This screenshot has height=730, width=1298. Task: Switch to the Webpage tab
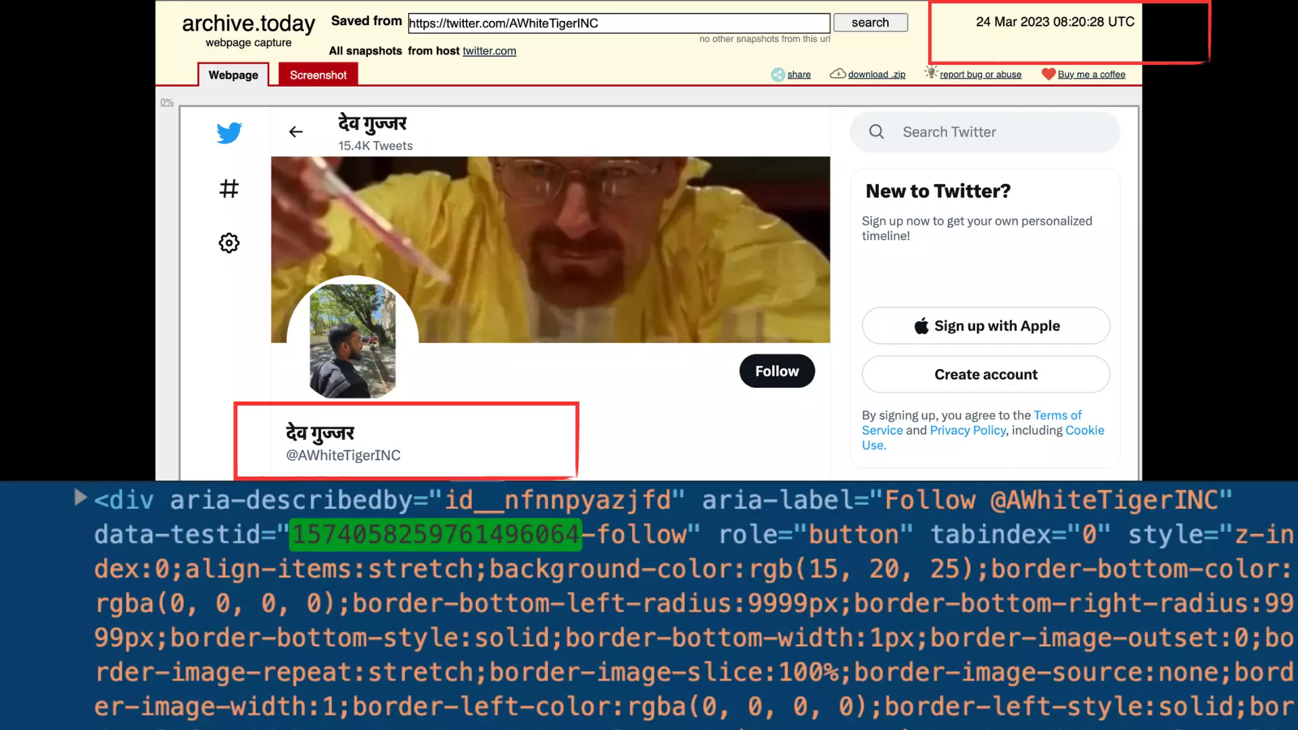coord(233,74)
